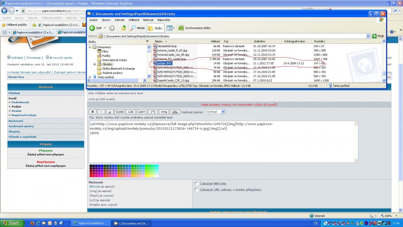Viewport: 403px width, 227px height.
Task: Go up one folder level in Explorer
Action: [124, 28]
